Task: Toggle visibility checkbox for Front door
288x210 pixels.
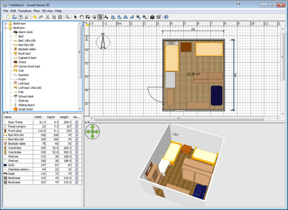Action: (x=77, y=131)
